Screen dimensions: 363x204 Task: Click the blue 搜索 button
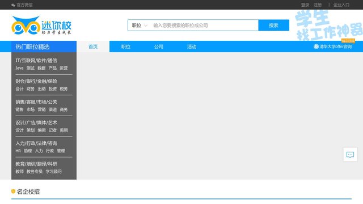273,25
